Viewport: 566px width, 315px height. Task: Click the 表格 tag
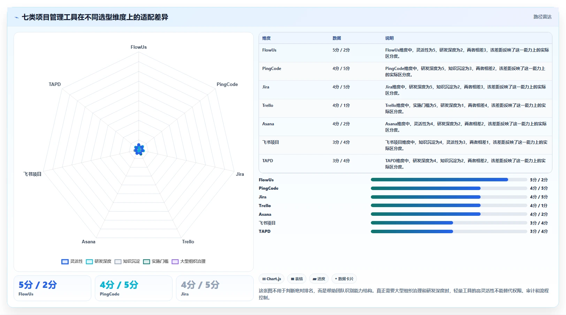(297, 279)
